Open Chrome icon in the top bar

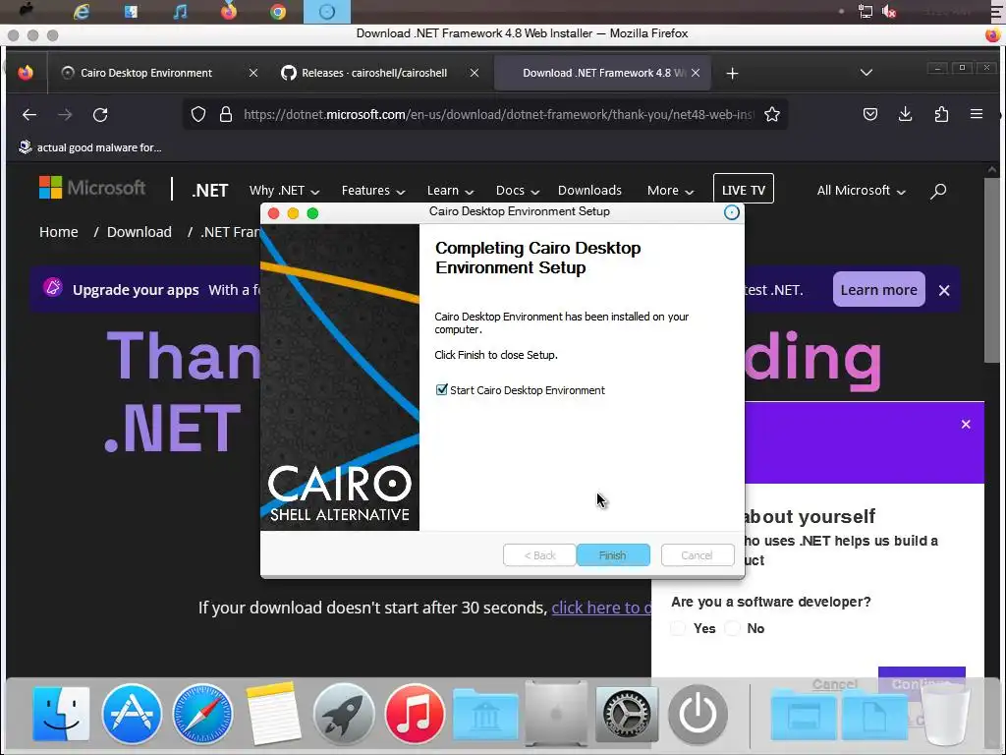pos(278,12)
